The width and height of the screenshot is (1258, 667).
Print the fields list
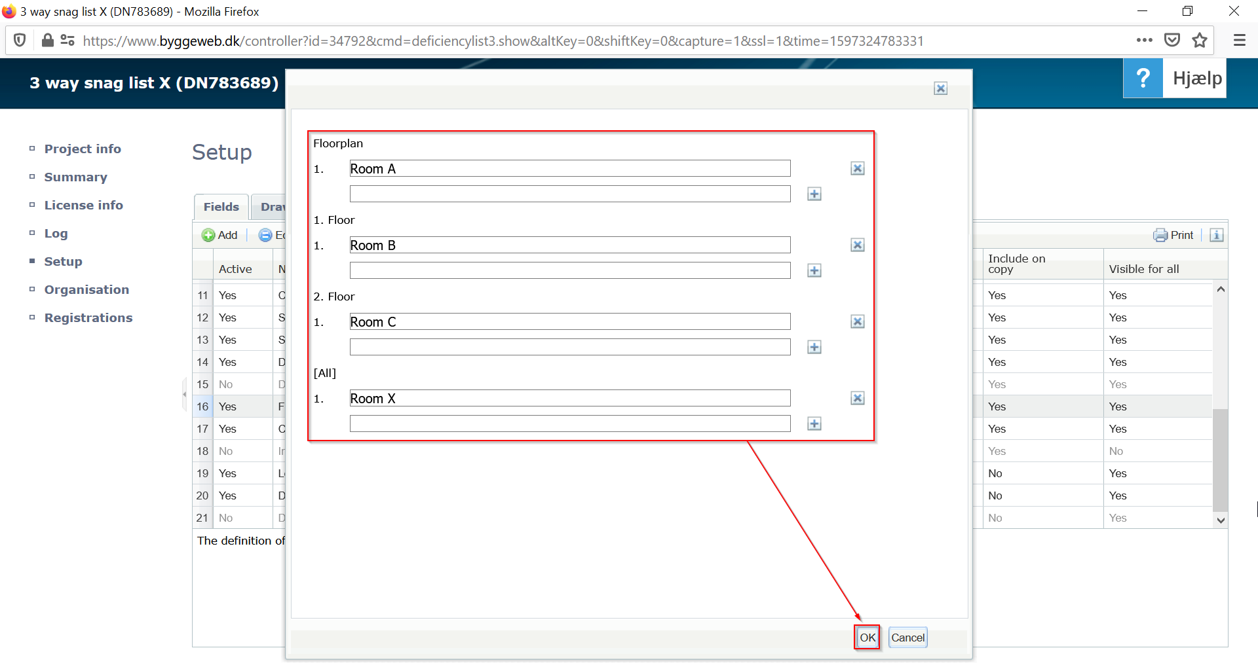coord(1173,235)
